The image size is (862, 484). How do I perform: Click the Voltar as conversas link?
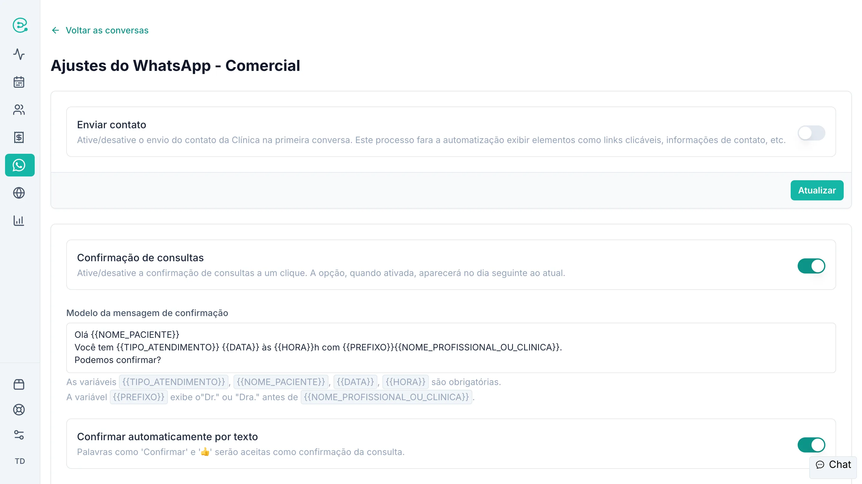click(x=107, y=31)
